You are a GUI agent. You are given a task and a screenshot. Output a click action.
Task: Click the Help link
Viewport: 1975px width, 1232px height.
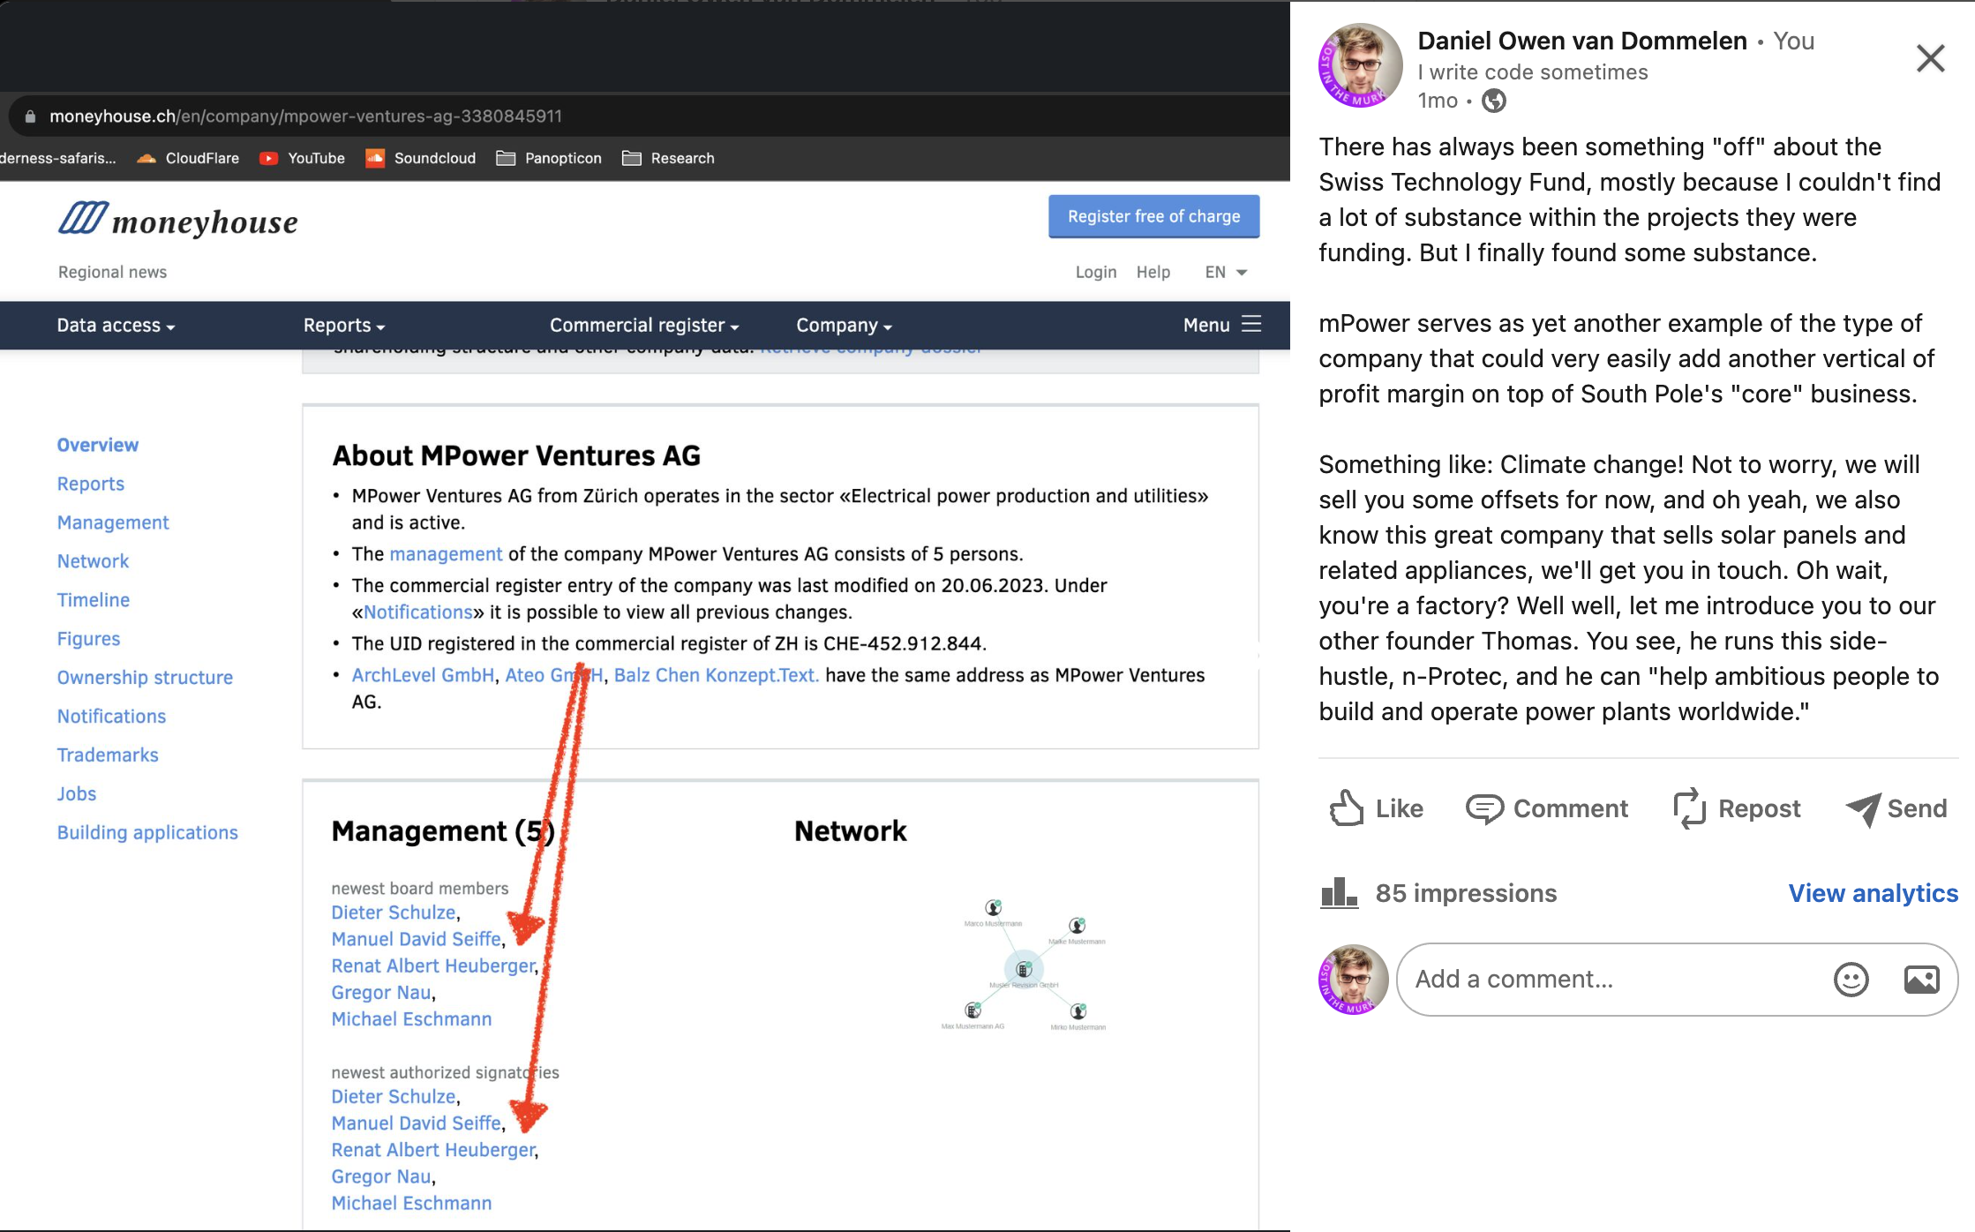pyautogui.click(x=1153, y=272)
